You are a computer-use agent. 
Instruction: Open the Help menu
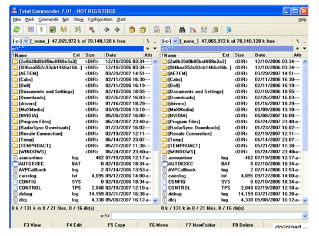point(303,19)
